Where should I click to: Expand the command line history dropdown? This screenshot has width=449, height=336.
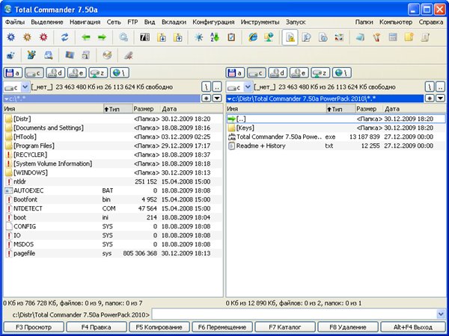coord(441,314)
